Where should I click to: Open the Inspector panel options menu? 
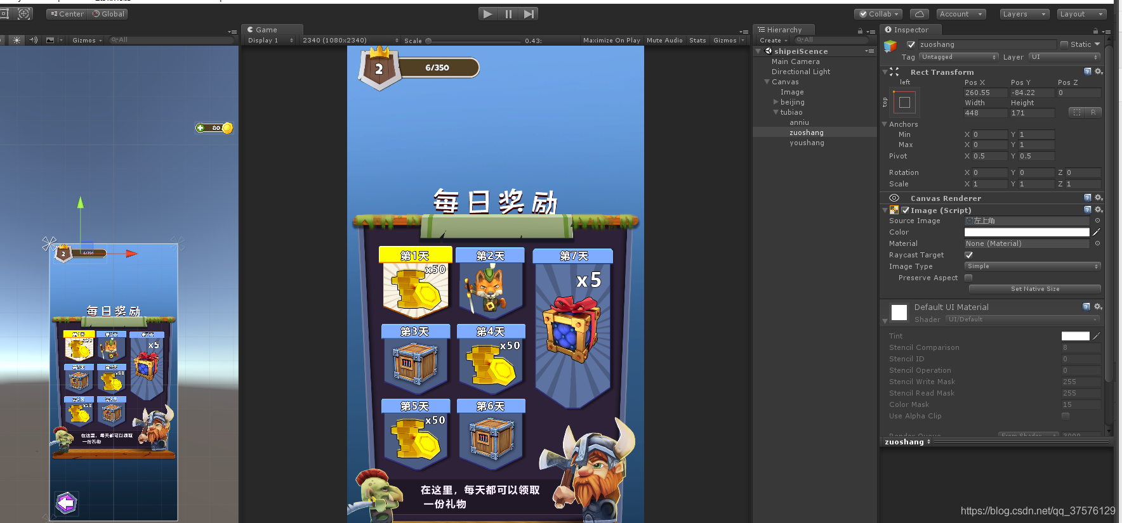pyautogui.click(x=1106, y=30)
